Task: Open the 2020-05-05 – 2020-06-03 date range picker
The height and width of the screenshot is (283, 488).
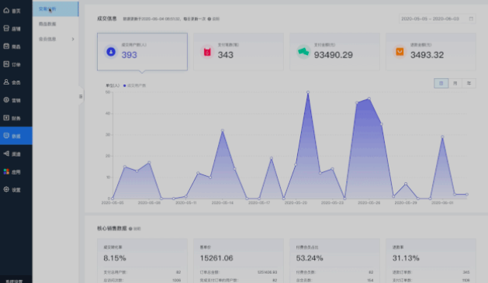Action: (438, 19)
